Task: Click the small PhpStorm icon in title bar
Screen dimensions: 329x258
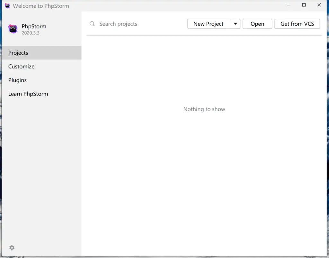Action: click(7, 6)
